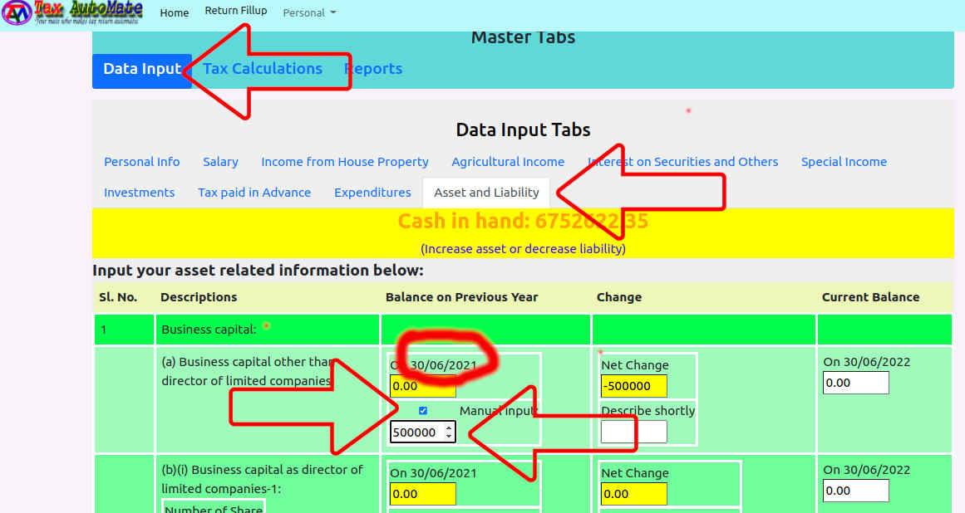The width and height of the screenshot is (965, 513).
Task: Click the Tax AutoMate logo
Action: tap(72, 13)
